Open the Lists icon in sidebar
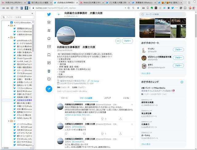197x150 pixels. [49, 63]
